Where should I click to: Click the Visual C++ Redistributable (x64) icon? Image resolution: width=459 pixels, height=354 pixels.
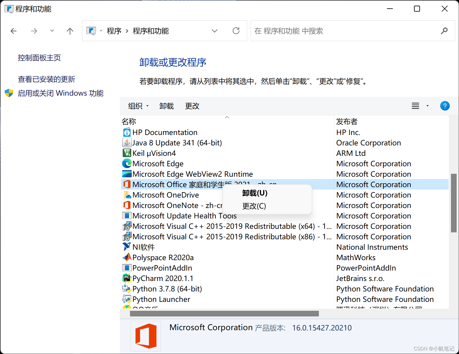(127, 226)
